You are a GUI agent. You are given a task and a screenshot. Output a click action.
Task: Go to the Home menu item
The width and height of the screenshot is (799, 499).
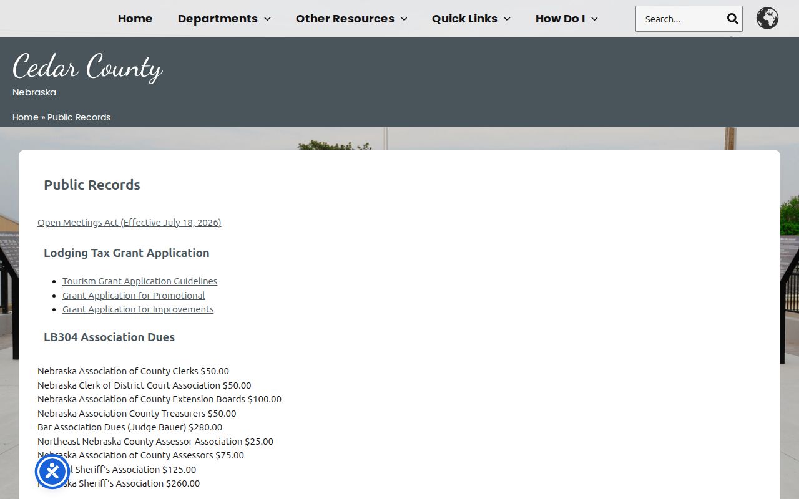coord(135,19)
